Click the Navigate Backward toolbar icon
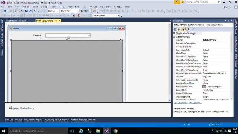Viewport: 238px width, 134px height. tap(5, 11)
